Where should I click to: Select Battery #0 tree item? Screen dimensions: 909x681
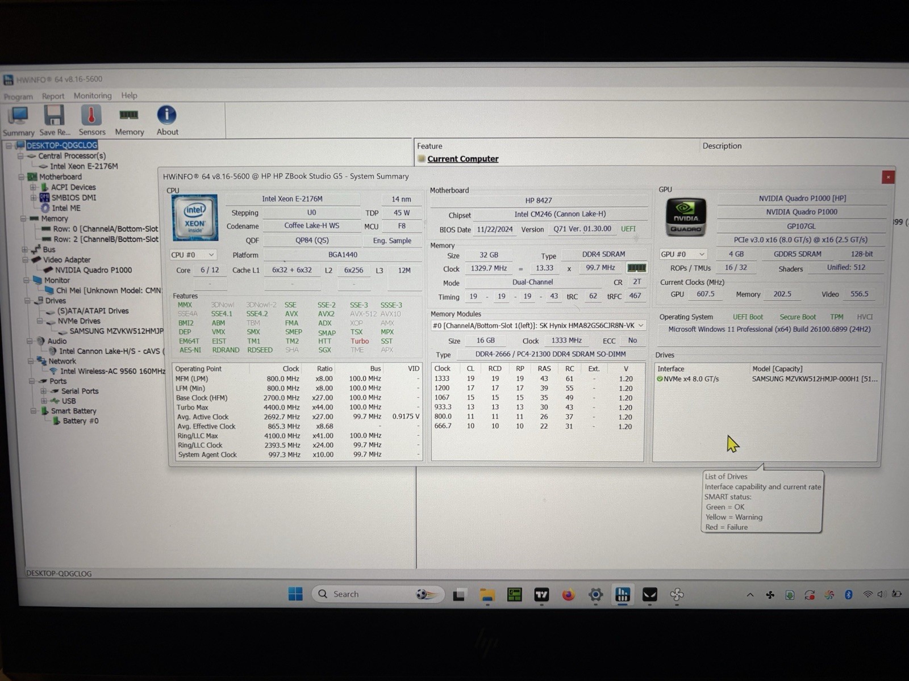tap(80, 421)
